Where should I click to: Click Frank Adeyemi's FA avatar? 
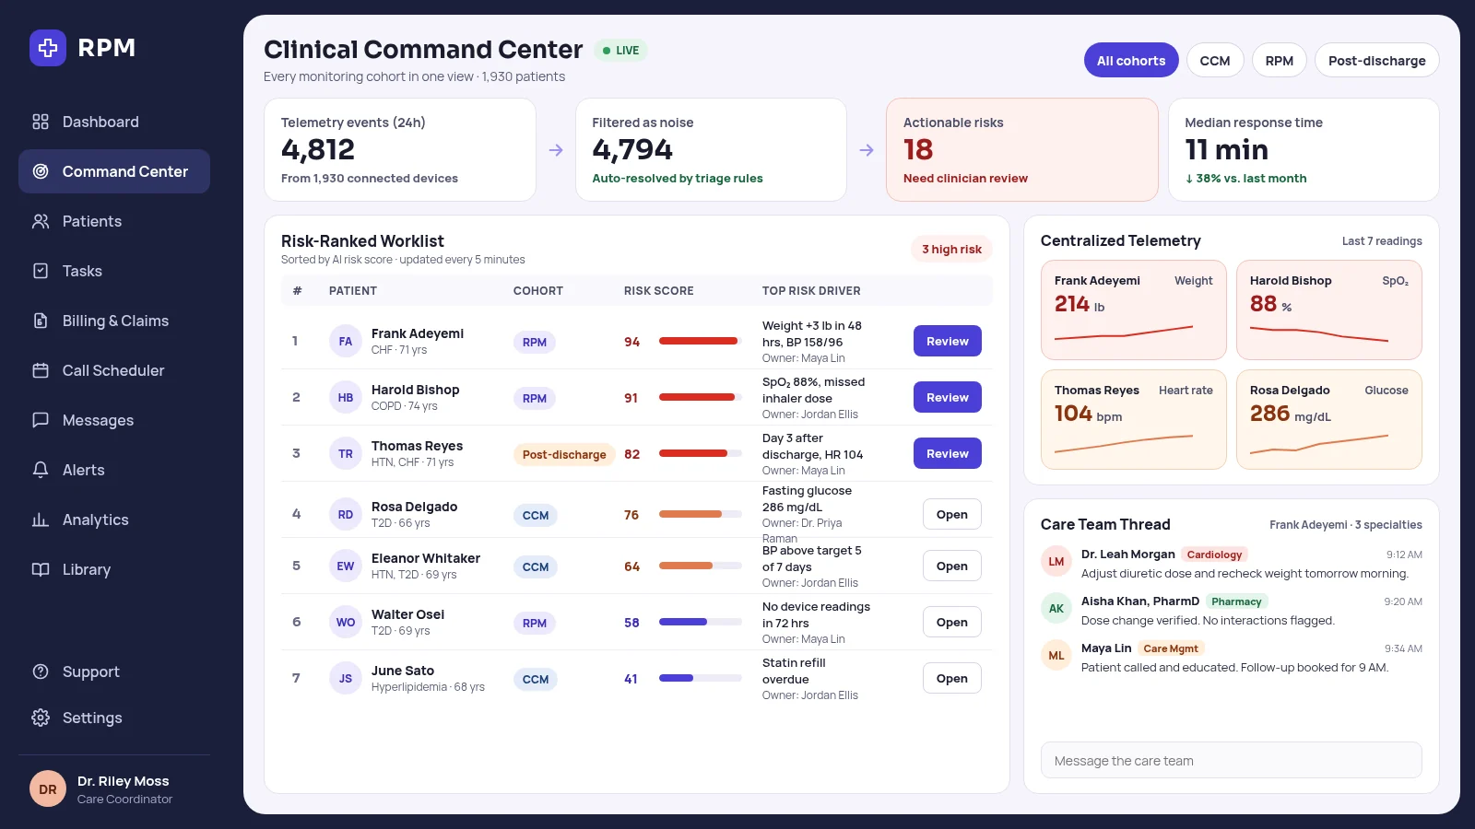(346, 342)
